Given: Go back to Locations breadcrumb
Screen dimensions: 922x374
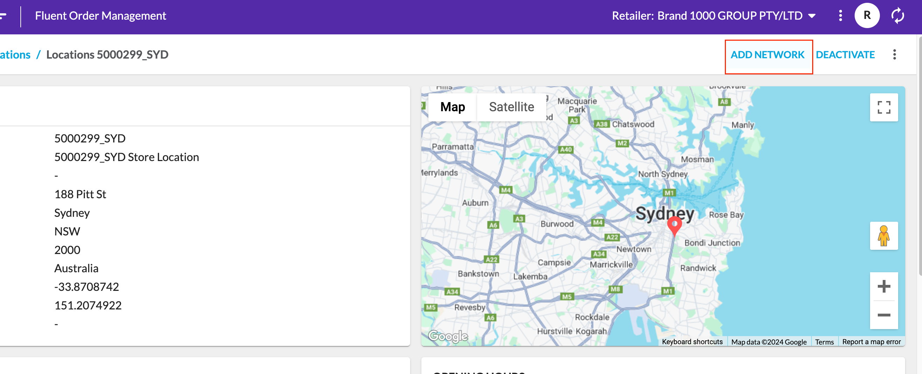Looking at the screenshot, I should tap(15, 55).
